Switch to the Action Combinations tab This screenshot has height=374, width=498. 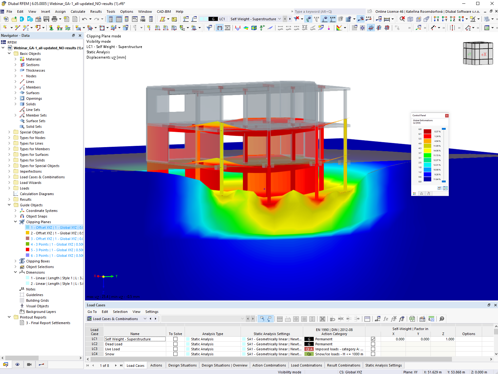click(269, 365)
